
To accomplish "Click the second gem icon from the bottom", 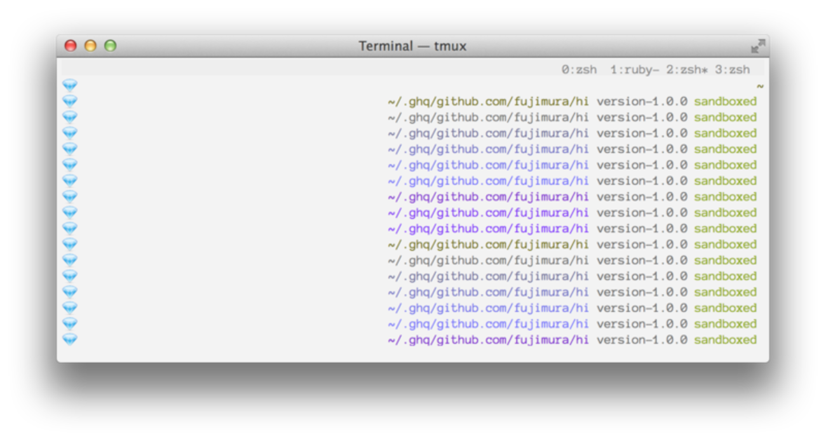I will click(70, 323).
